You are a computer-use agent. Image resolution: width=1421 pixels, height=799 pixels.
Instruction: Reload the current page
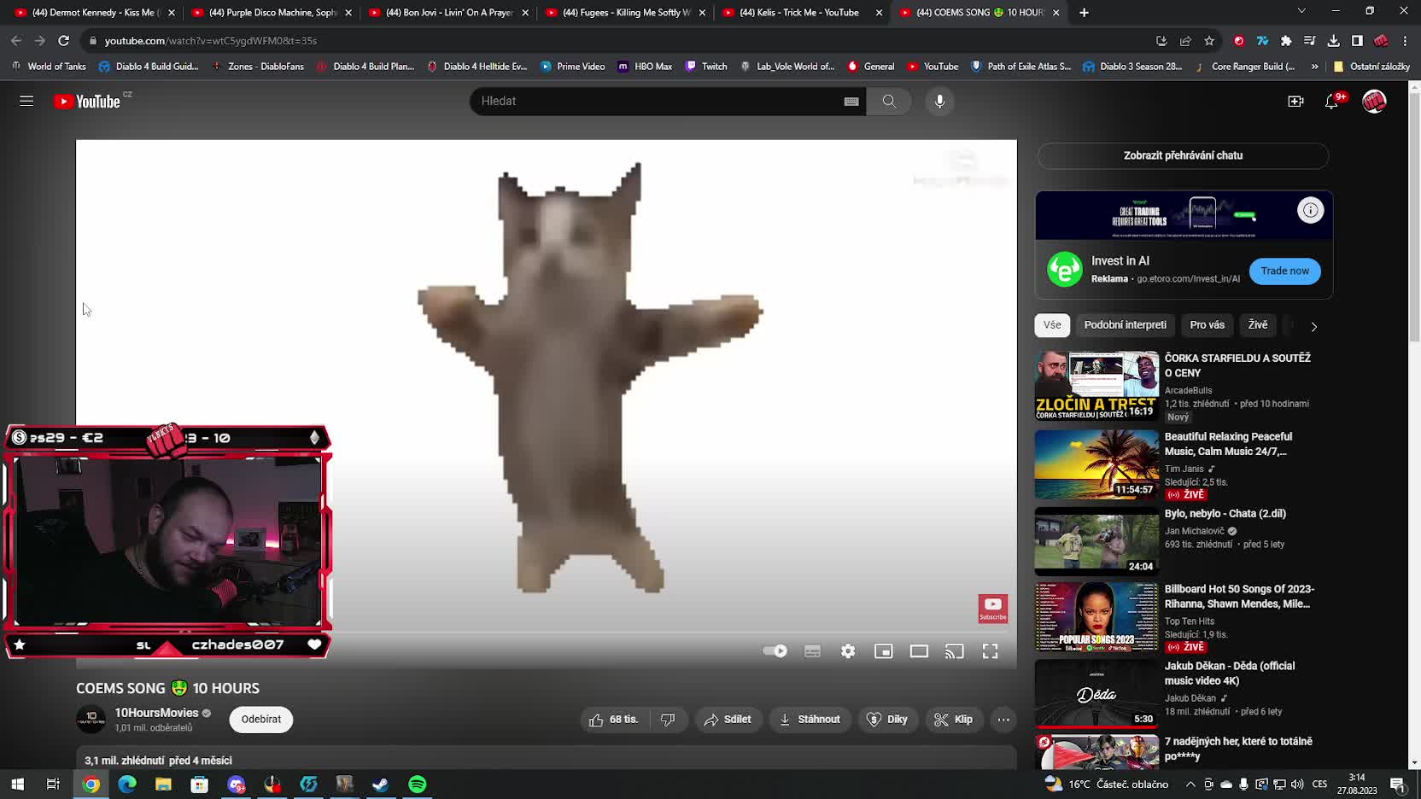point(63,40)
